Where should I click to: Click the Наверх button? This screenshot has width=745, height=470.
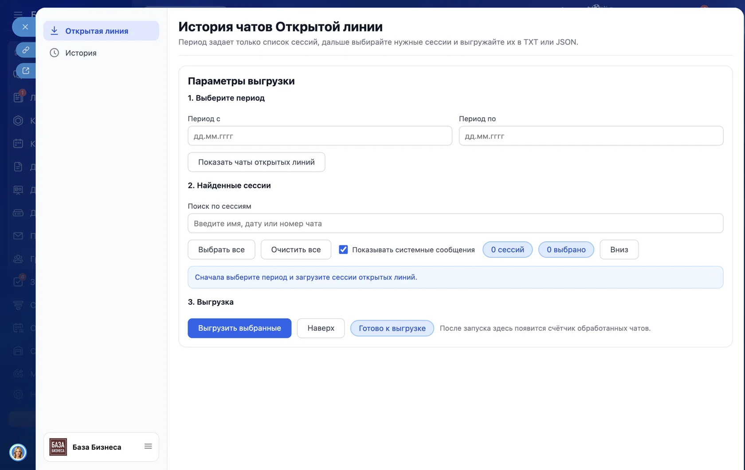pyautogui.click(x=321, y=328)
